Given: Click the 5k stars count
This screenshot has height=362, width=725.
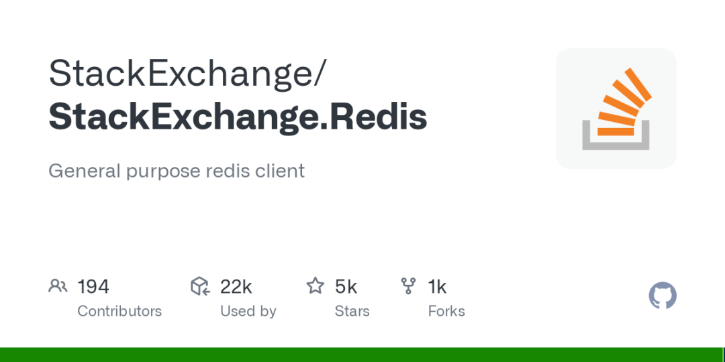Looking at the screenshot, I should pyautogui.click(x=346, y=286).
